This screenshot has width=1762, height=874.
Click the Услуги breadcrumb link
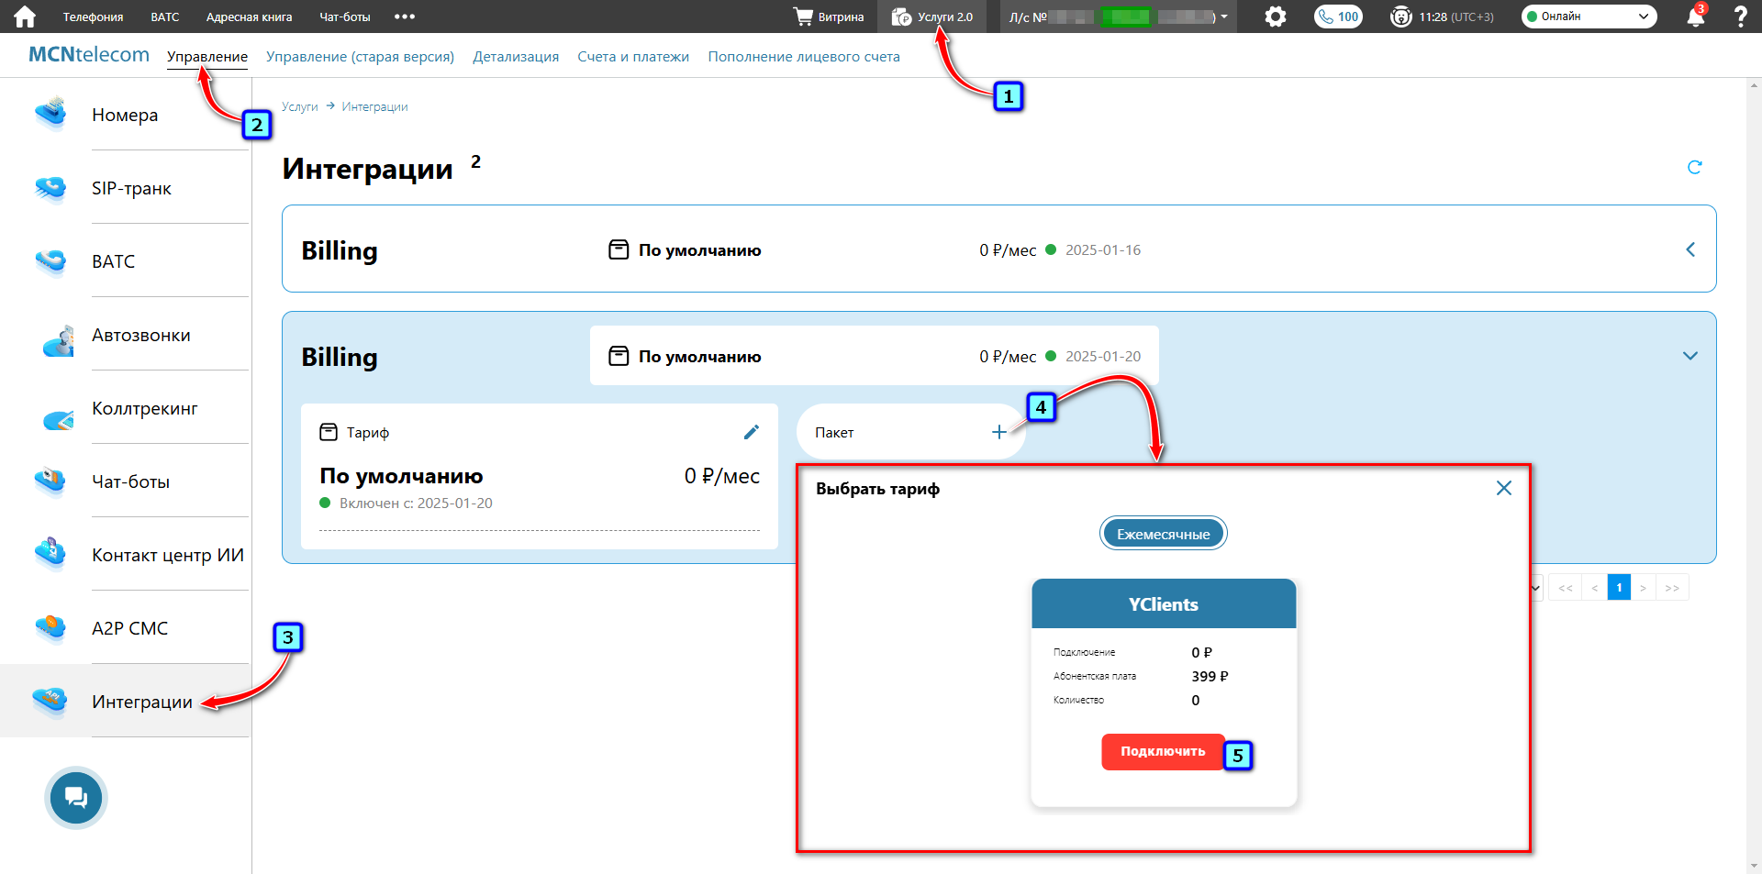coord(299,106)
